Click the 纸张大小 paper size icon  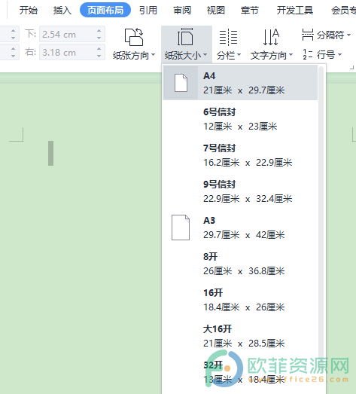(x=185, y=37)
